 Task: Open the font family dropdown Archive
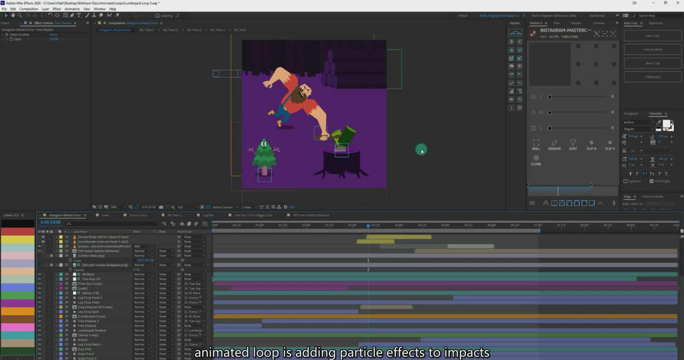[639, 123]
